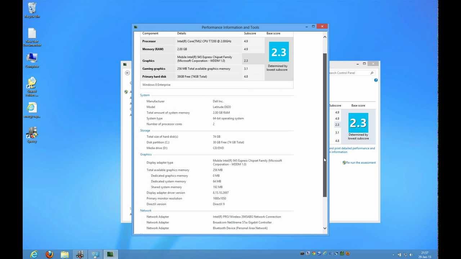Click the Component column header
Viewport: 461px width, 259px height.
point(150,33)
